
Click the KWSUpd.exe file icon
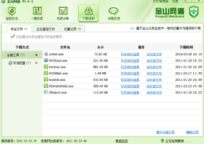(x=46, y=60)
